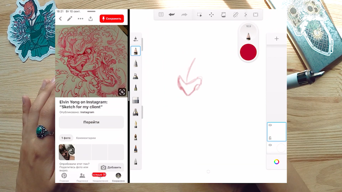Toggle visibility of the background layer

[x=270, y=145]
